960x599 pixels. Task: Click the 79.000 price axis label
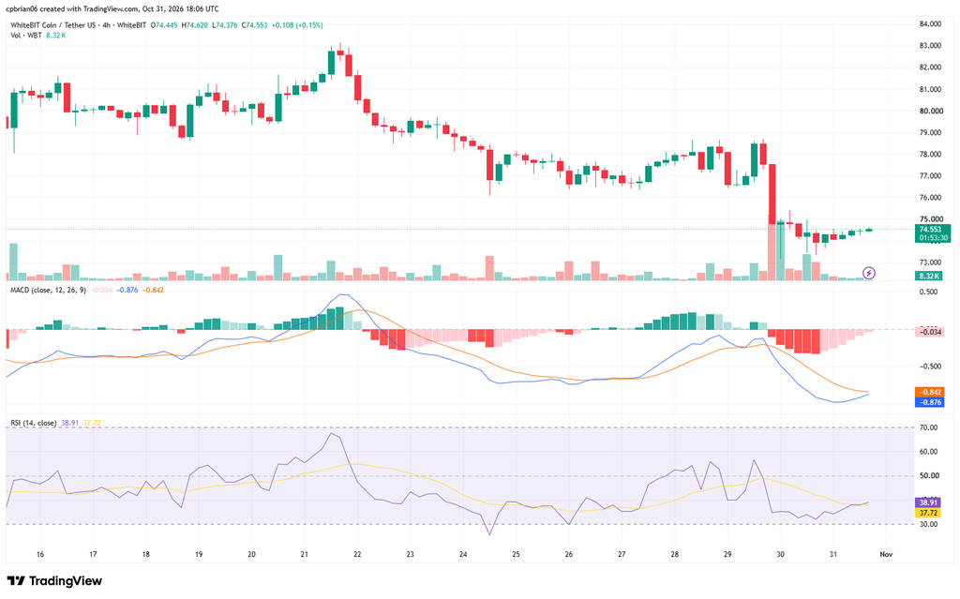[x=930, y=133]
